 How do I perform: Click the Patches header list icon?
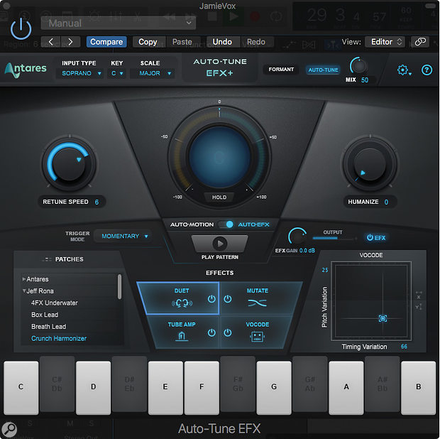pyautogui.click(x=47, y=259)
